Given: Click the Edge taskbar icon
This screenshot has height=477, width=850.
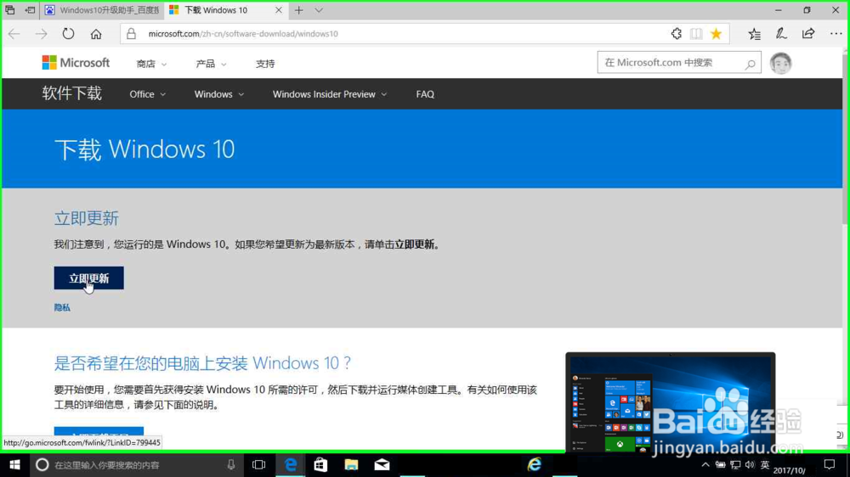Looking at the screenshot, I should click(x=291, y=464).
